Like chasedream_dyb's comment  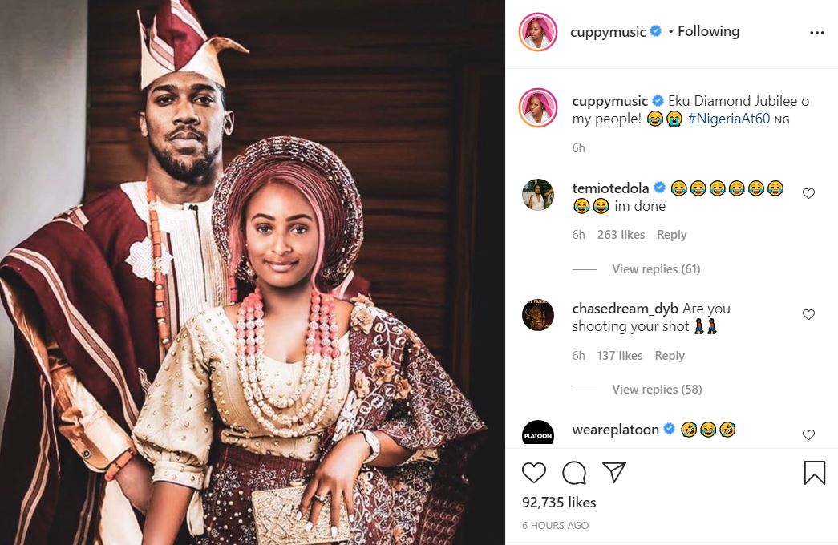[808, 314]
